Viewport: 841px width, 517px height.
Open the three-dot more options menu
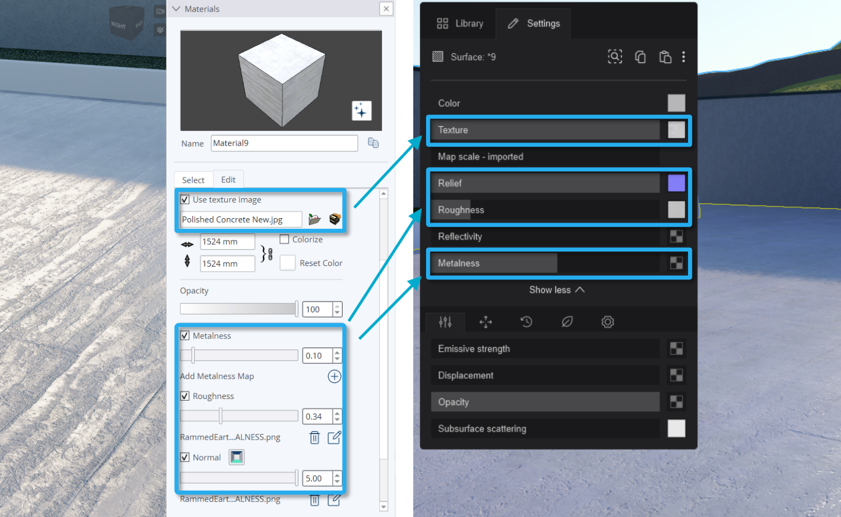pos(684,57)
